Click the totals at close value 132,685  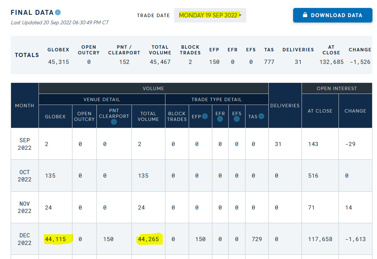[x=332, y=62]
